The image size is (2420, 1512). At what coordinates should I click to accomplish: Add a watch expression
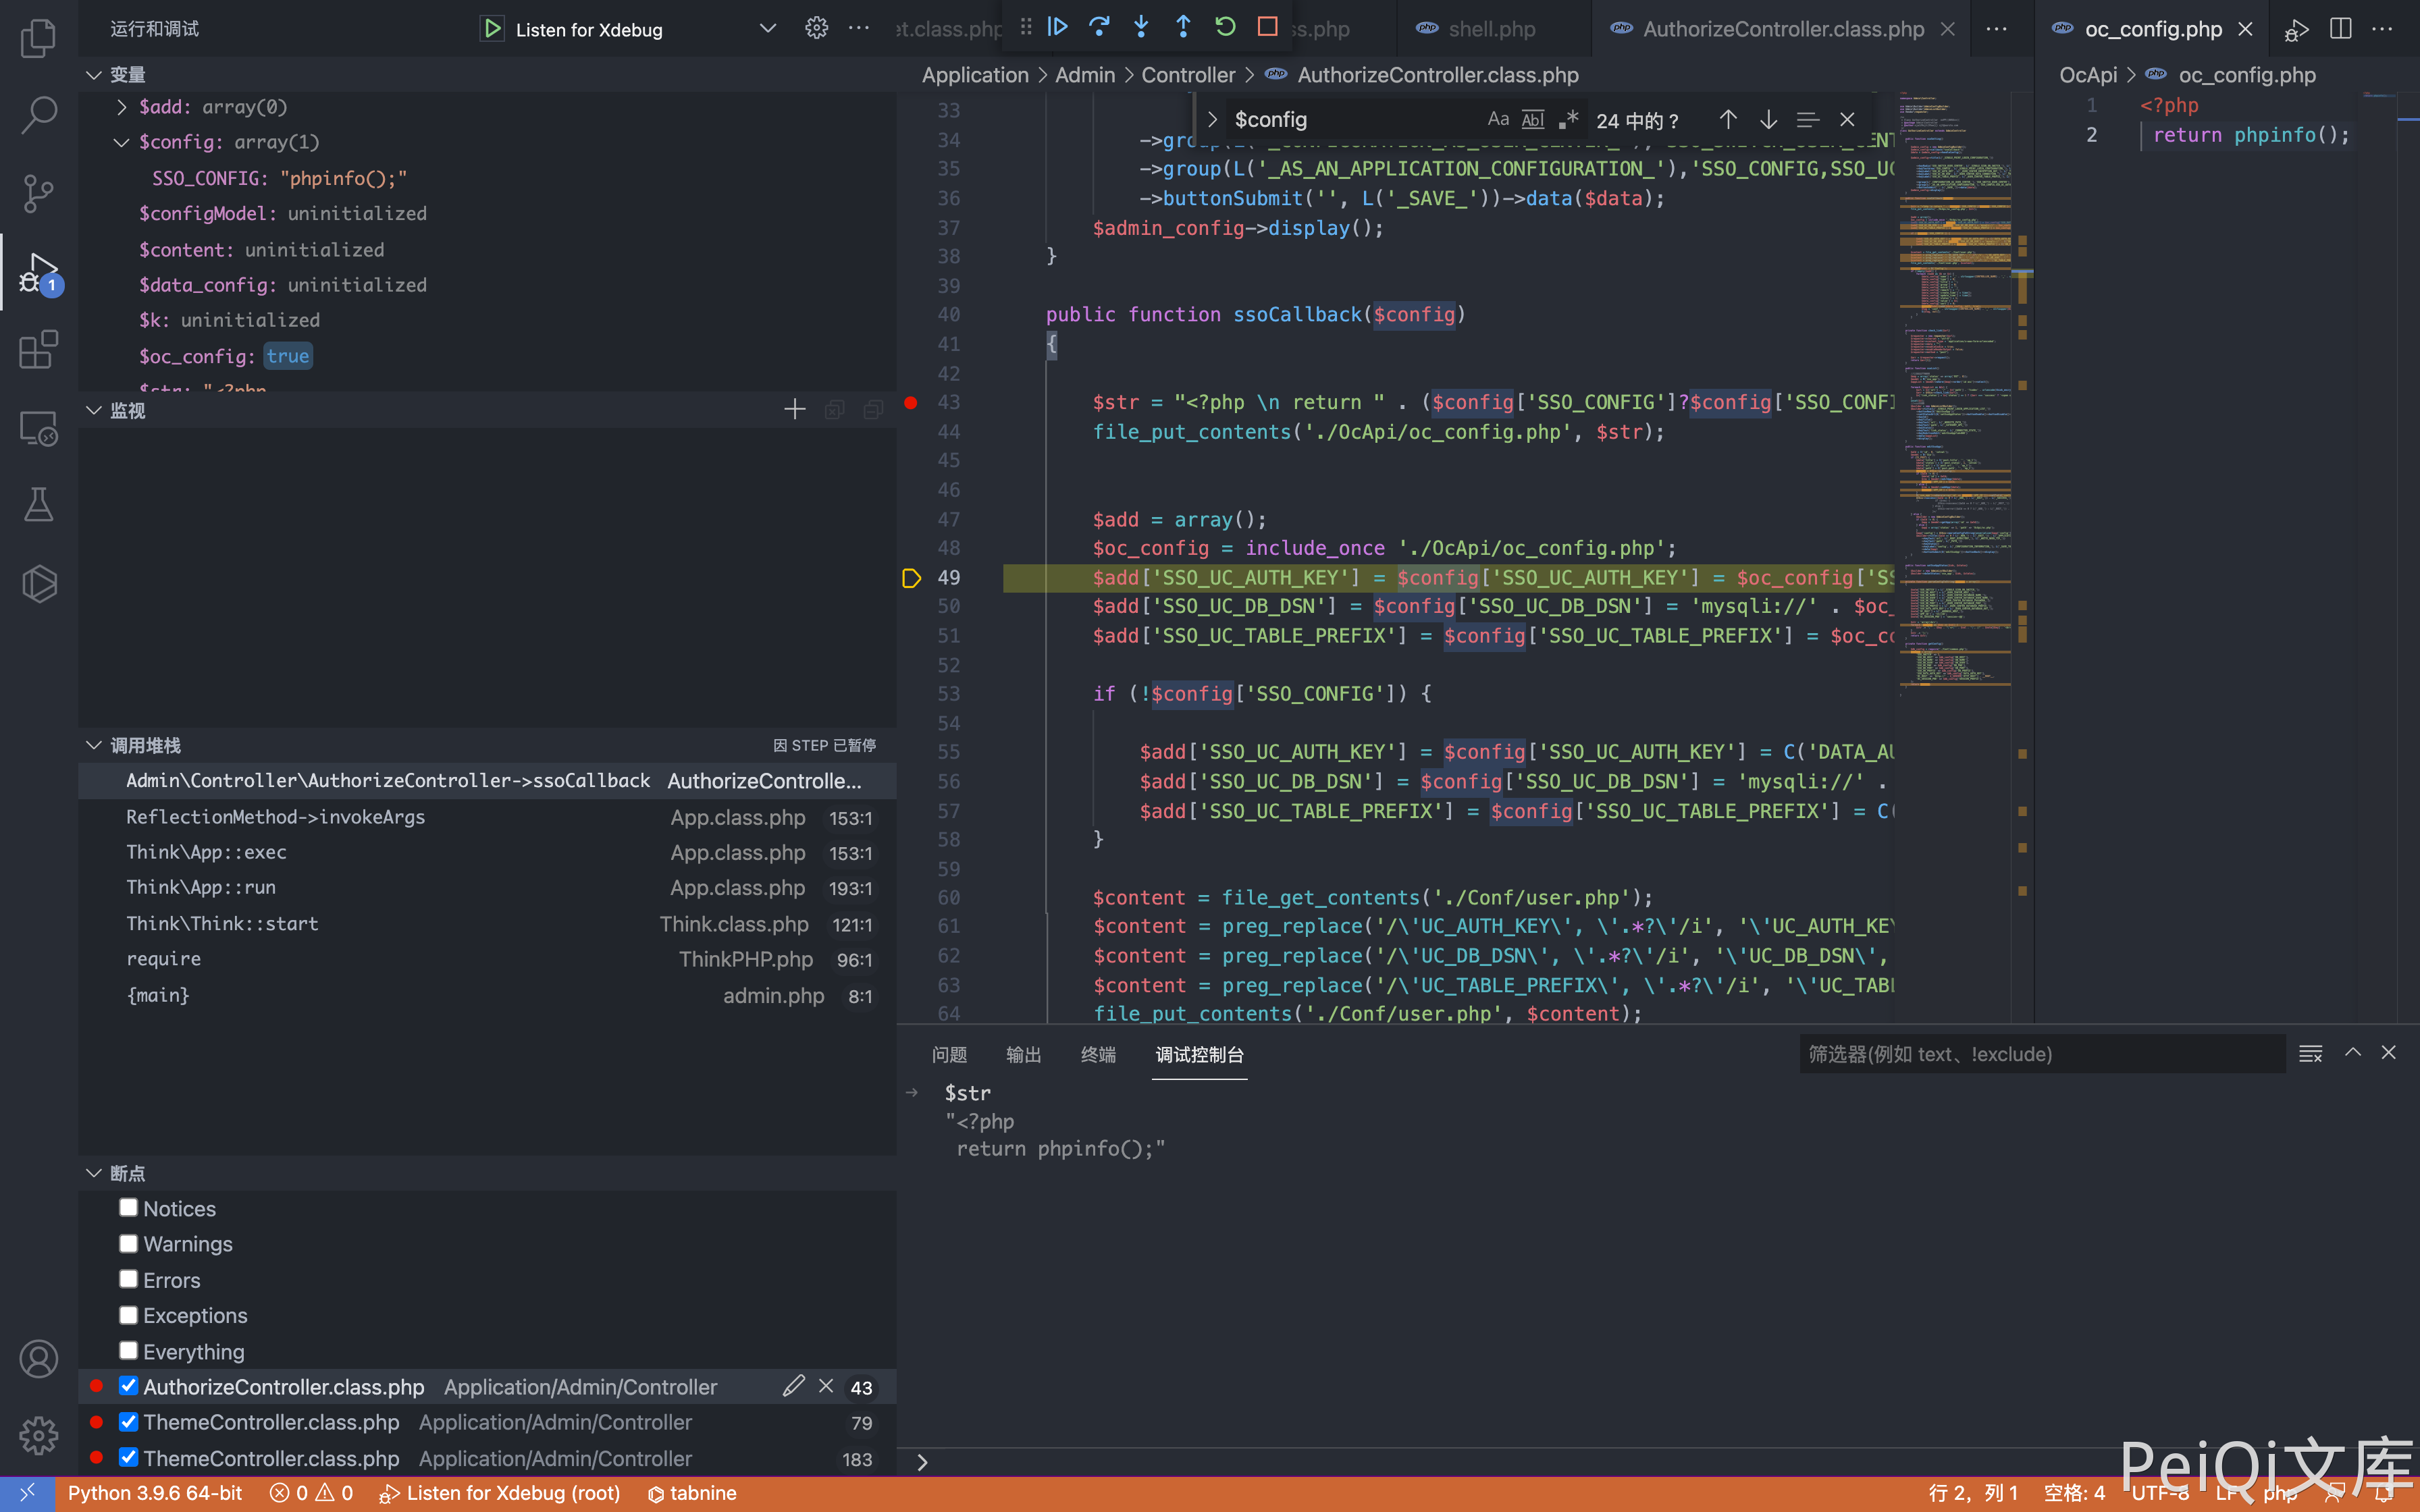[795, 410]
